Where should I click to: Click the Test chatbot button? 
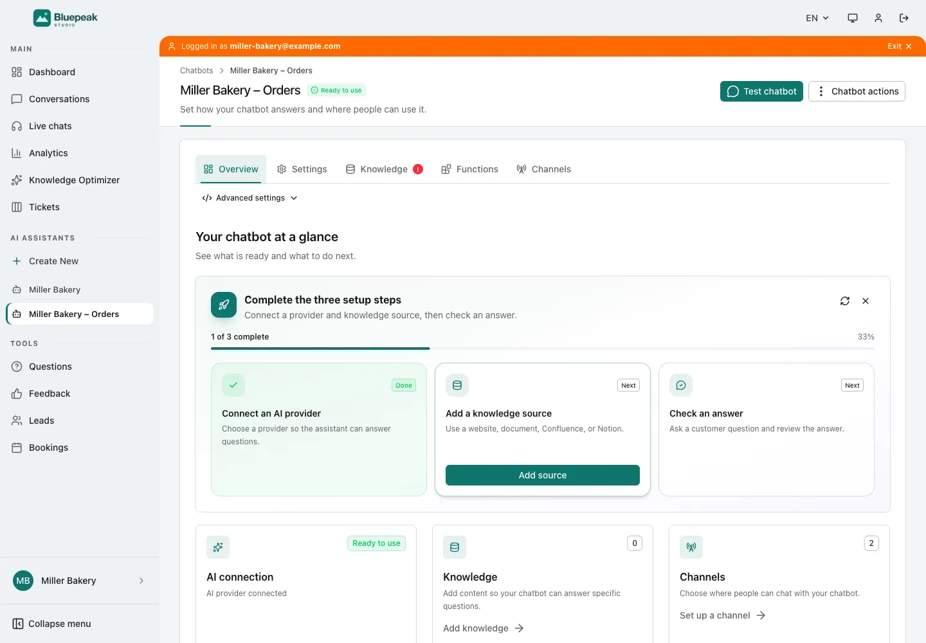point(761,91)
